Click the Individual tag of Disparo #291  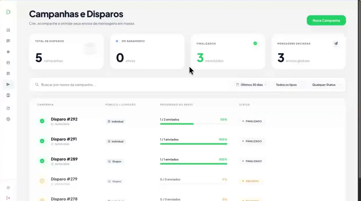116,141
